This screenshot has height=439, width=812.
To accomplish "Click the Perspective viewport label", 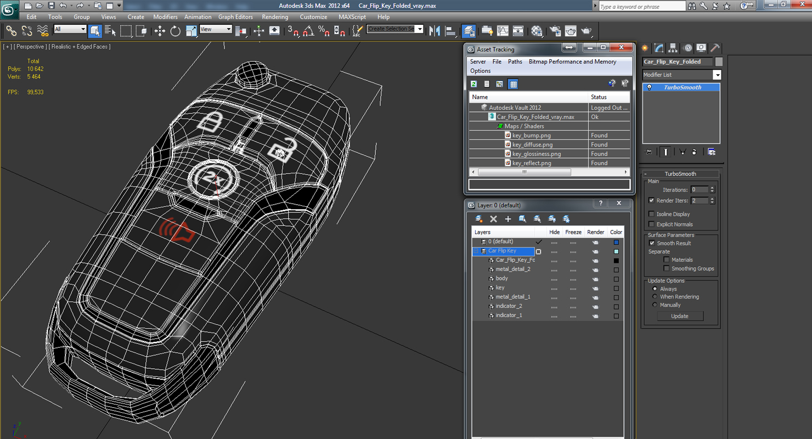I will (x=30, y=47).
